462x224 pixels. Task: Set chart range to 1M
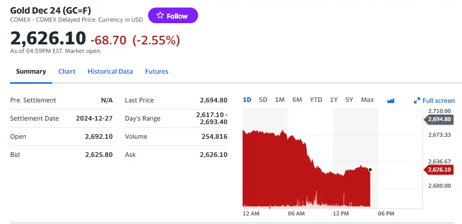pos(280,100)
